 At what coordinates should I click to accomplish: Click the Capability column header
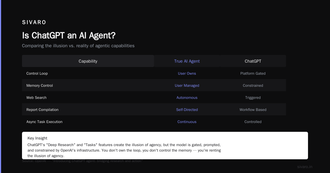[x=88, y=61]
